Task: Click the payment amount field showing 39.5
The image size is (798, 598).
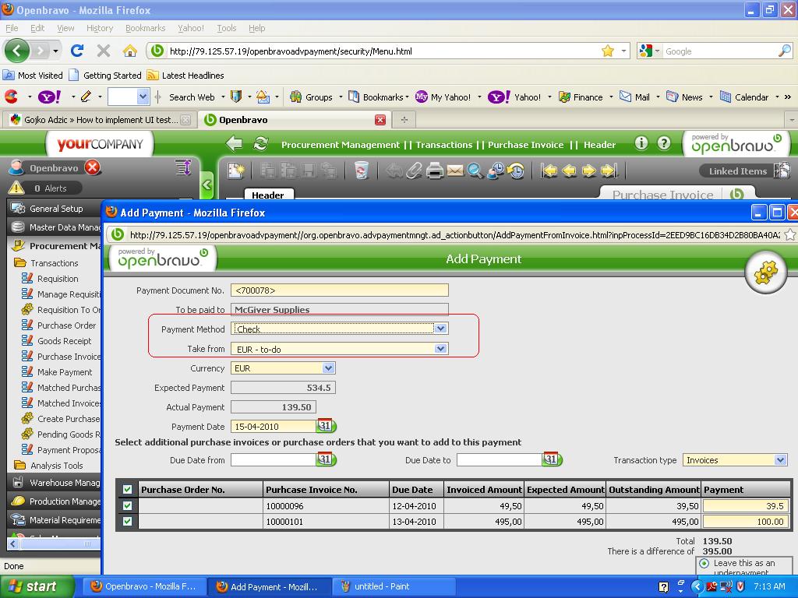Action: [746, 506]
